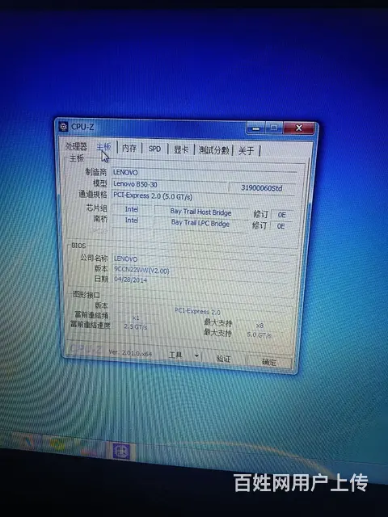
Task: Click the CPU-Z title bar icon
Action: click(x=63, y=126)
